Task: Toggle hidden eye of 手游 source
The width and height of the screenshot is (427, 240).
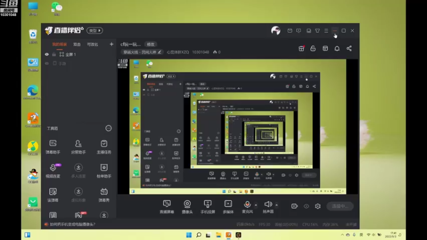Action: coord(47,63)
